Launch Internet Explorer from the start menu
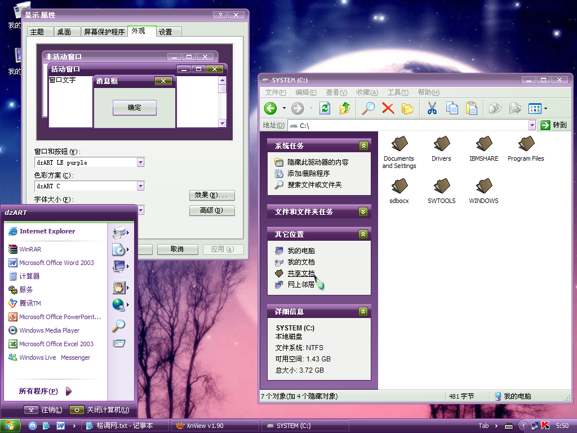The width and height of the screenshot is (577, 433). [x=47, y=231]
